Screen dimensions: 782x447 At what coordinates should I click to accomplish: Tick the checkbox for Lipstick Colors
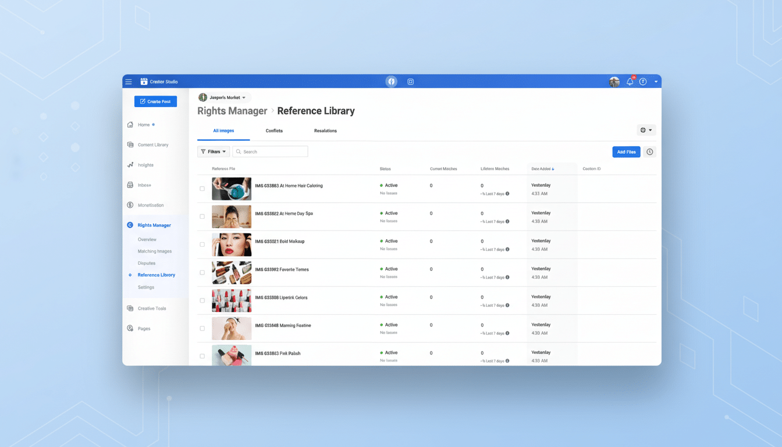(x=202, y=300)
